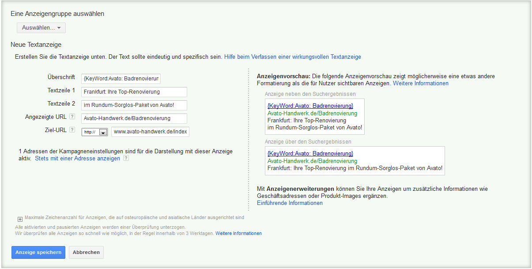Viewport: 532px width, 269px height.
Task: Click the combined description line in top ad preview
Action: point(355,168)
